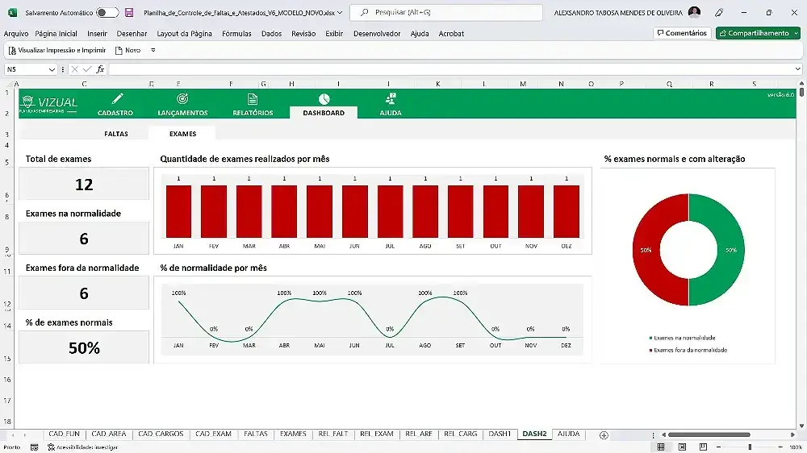Adjust the zoom slider in status bar
This screenshot has width=807, height=453.
pos(750,447)
